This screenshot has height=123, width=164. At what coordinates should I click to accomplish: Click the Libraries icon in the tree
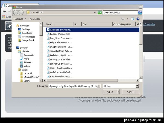point(20,51)
